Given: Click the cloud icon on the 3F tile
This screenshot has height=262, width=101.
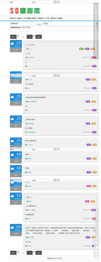Looking at the screenshot, I should coord(12,227).
